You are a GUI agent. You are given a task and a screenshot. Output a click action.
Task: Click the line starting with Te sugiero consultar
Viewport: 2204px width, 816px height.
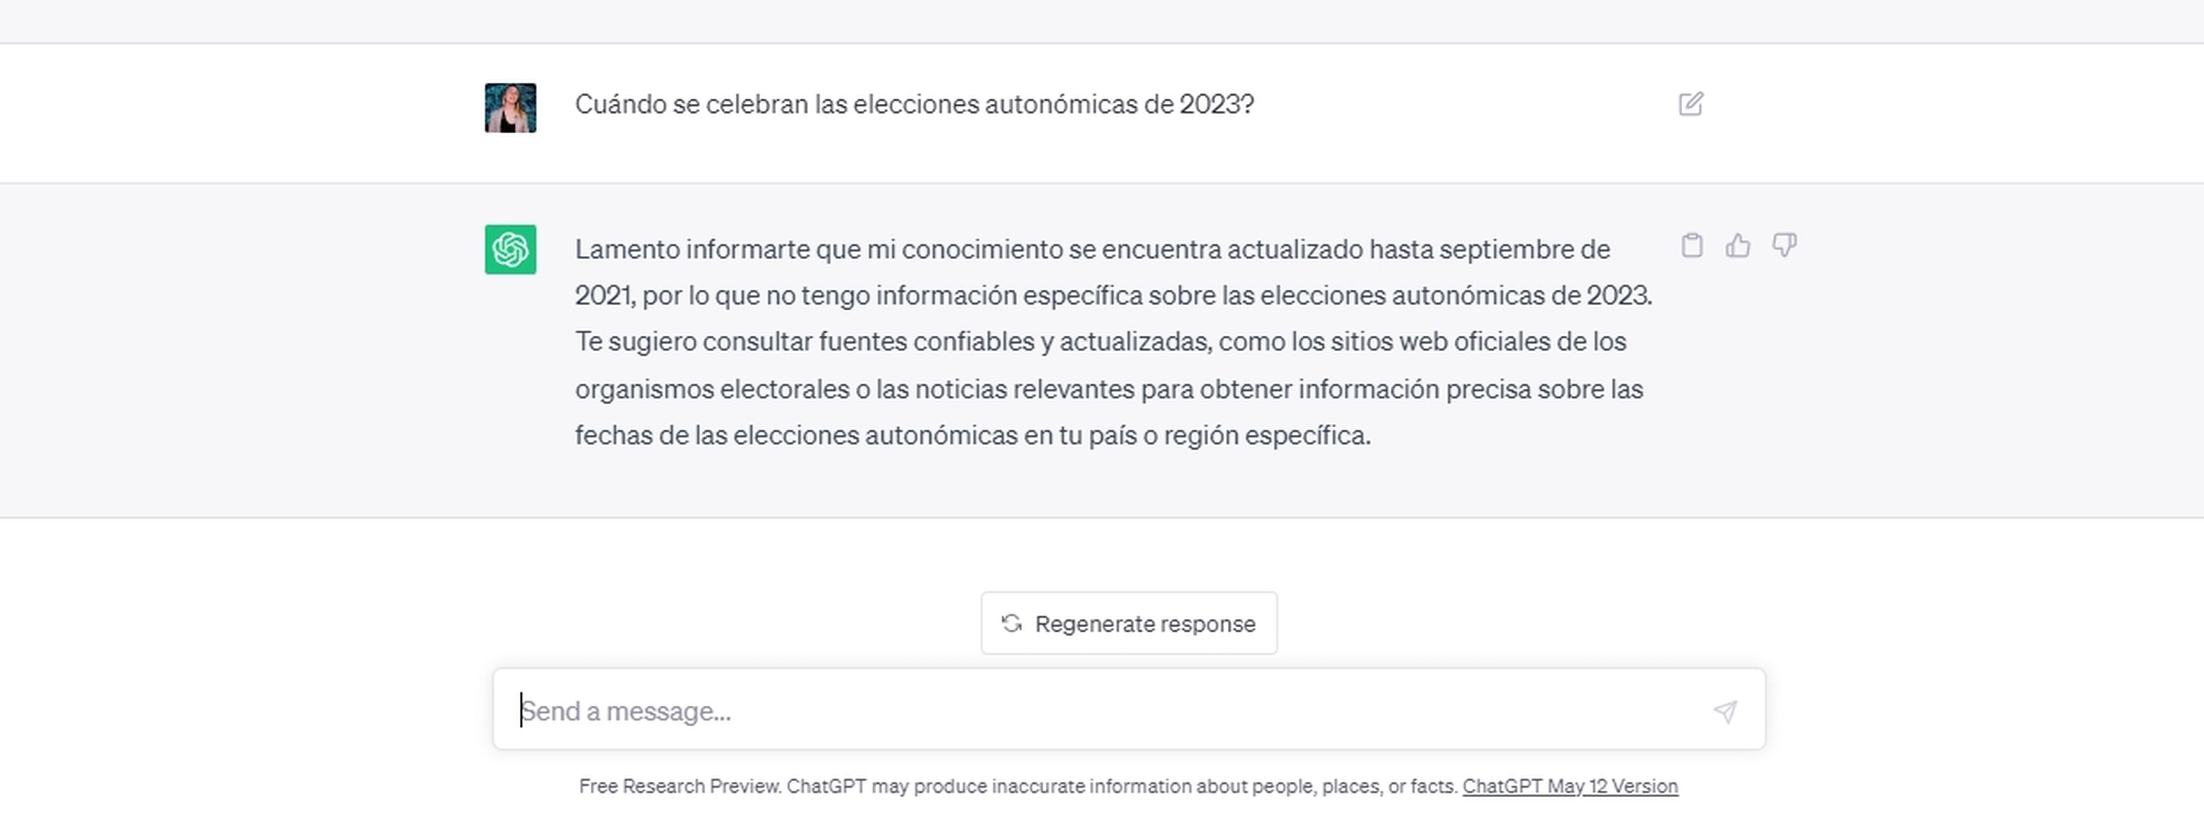[x=1100, y=341]
